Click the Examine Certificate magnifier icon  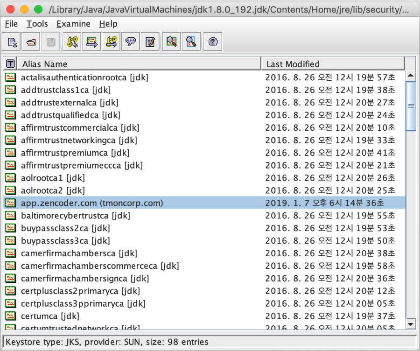pyautogui.click(x=171, y=42)
